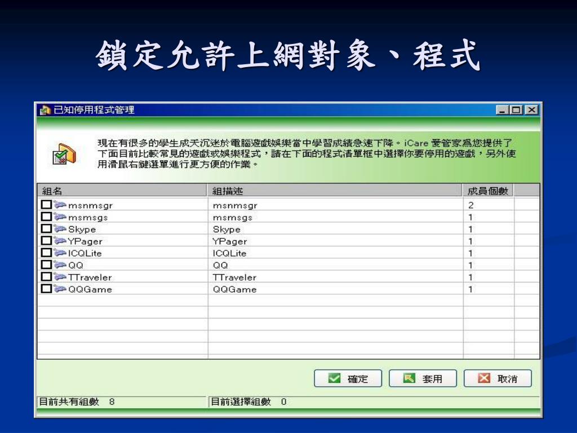Check the YPager checkbox
The image size is (577, 433).
(x=46, y=240)
